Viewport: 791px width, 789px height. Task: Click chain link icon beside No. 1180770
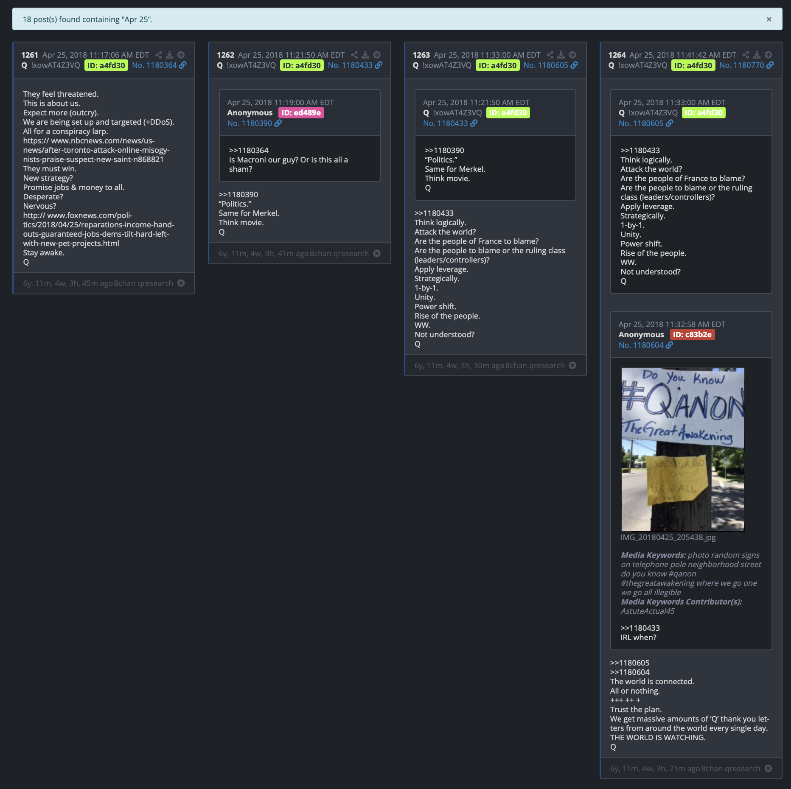tap(770, 65)
